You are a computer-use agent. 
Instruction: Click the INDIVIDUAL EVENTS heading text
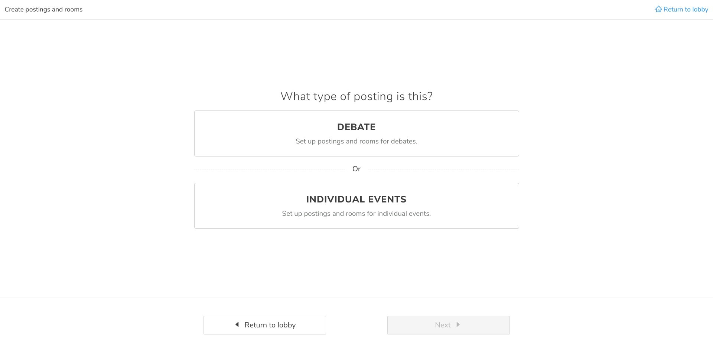tap(356, 199)
